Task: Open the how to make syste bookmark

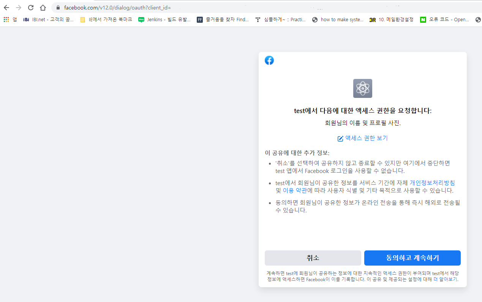Action: pos(338,20)
